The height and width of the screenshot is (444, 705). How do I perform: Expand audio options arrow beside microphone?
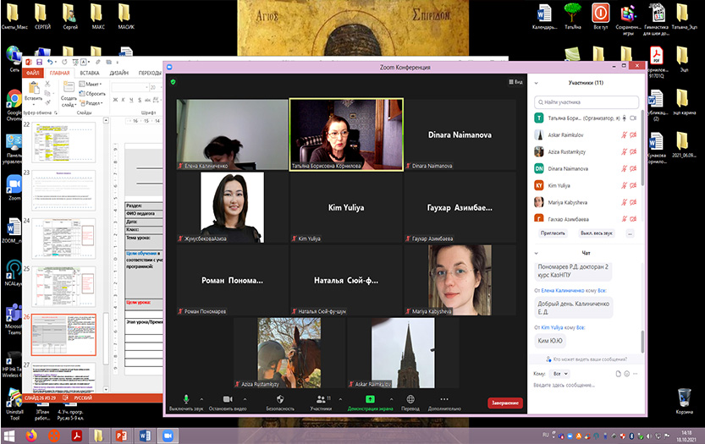(201, 398)
